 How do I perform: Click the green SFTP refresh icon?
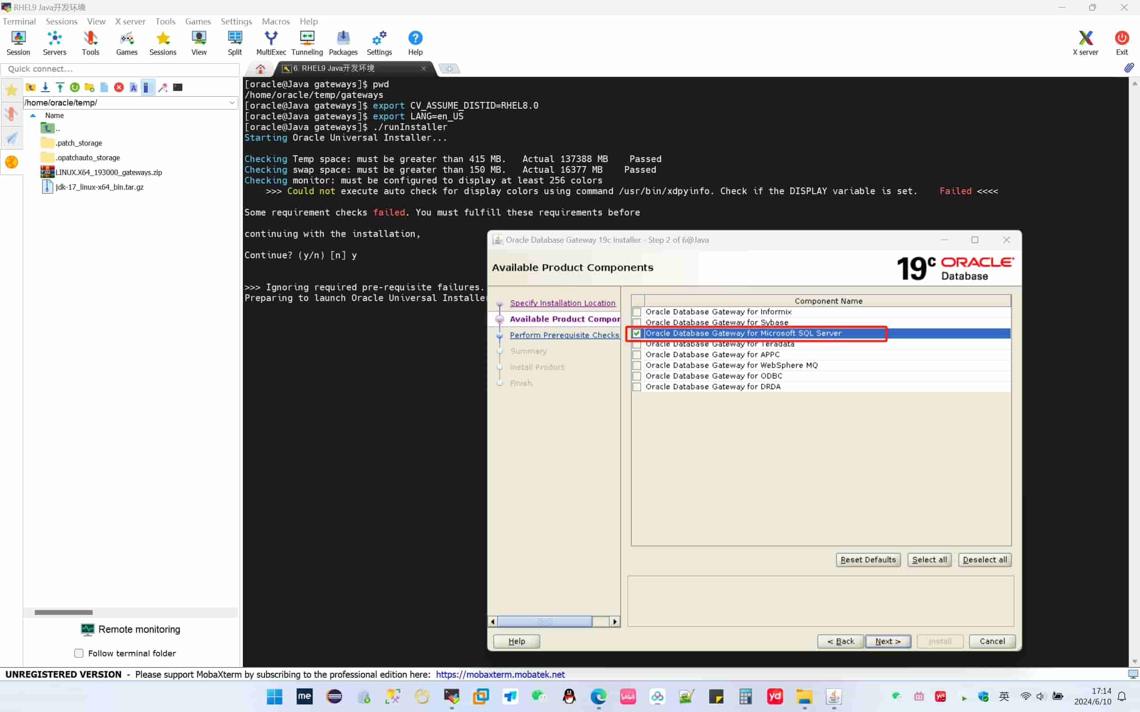tap(74, 87)
